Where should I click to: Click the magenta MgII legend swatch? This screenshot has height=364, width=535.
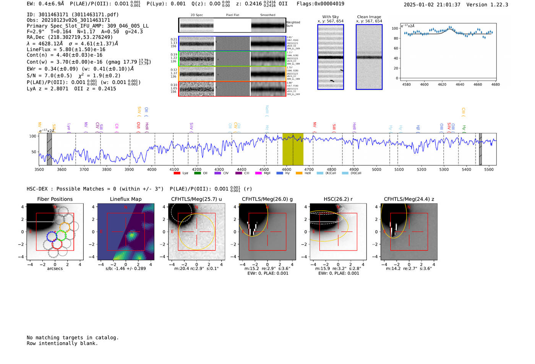click(x=259, y=173)
